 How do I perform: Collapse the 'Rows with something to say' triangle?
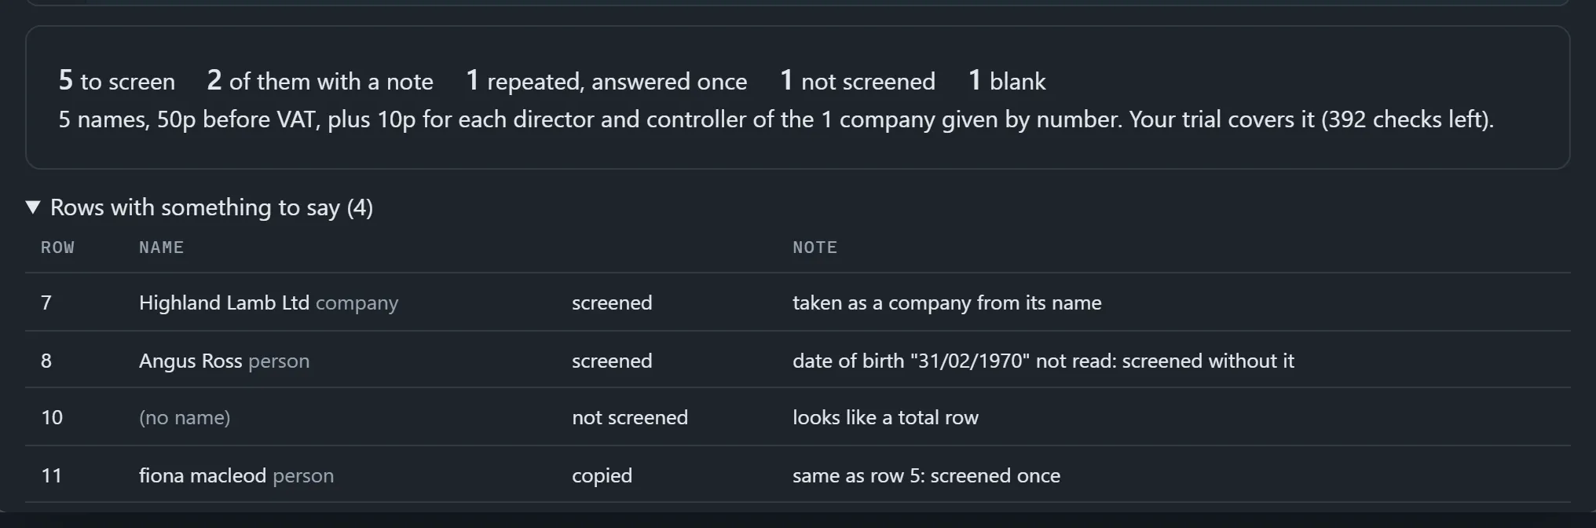(x=33, y=207)
